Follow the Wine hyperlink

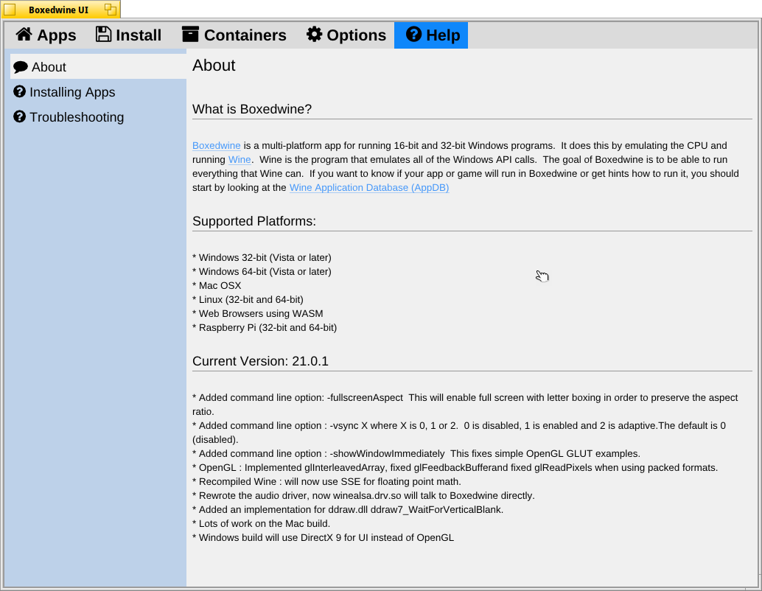tap(240, 159)
